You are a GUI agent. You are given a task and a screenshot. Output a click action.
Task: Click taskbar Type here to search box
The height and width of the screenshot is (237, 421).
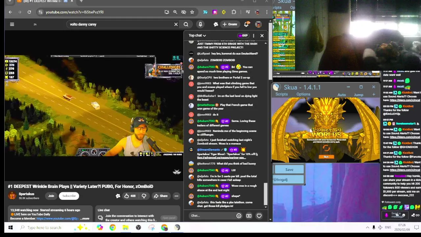click(44, 227)
